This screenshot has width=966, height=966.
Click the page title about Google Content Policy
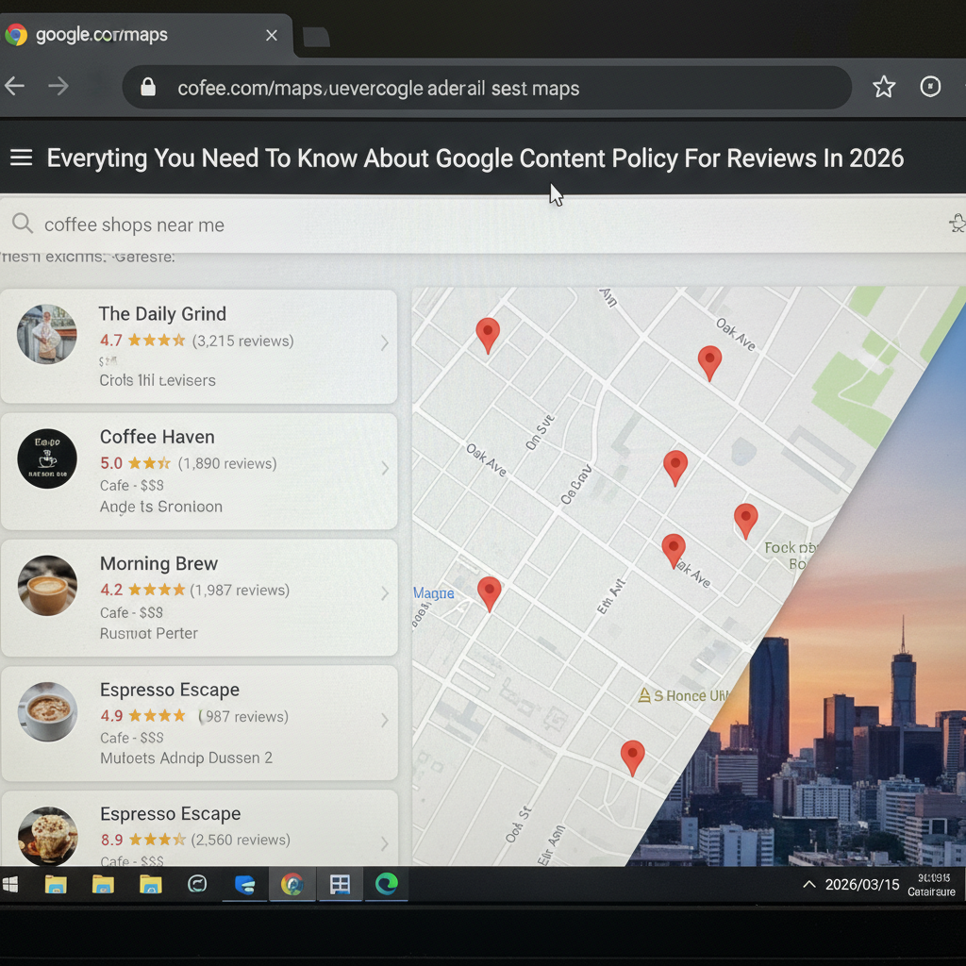point(475,158)
